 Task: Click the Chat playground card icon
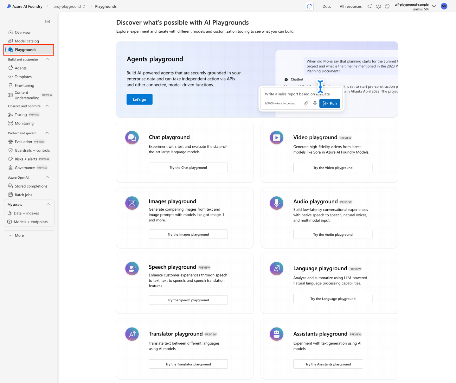[x=132, y=138]
